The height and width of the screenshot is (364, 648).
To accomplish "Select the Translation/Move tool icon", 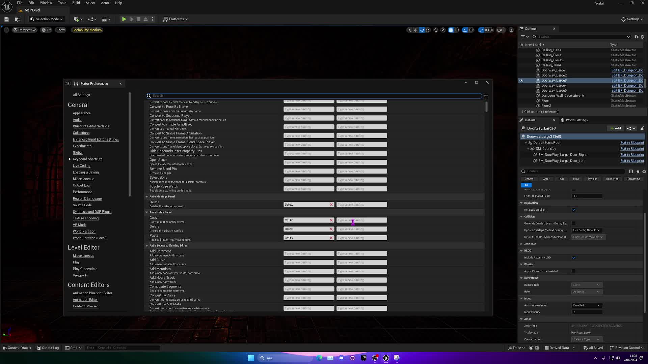I will (416, 30).
